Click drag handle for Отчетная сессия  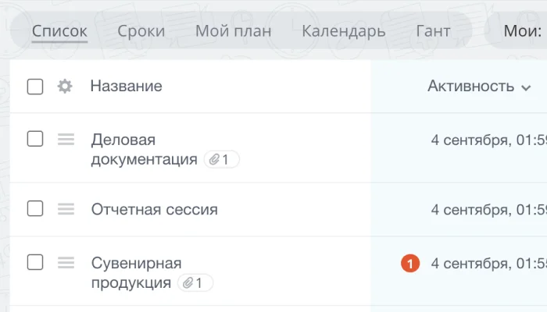[66, 209]
